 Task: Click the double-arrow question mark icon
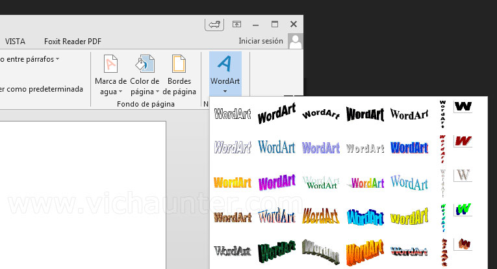[214, 25]
